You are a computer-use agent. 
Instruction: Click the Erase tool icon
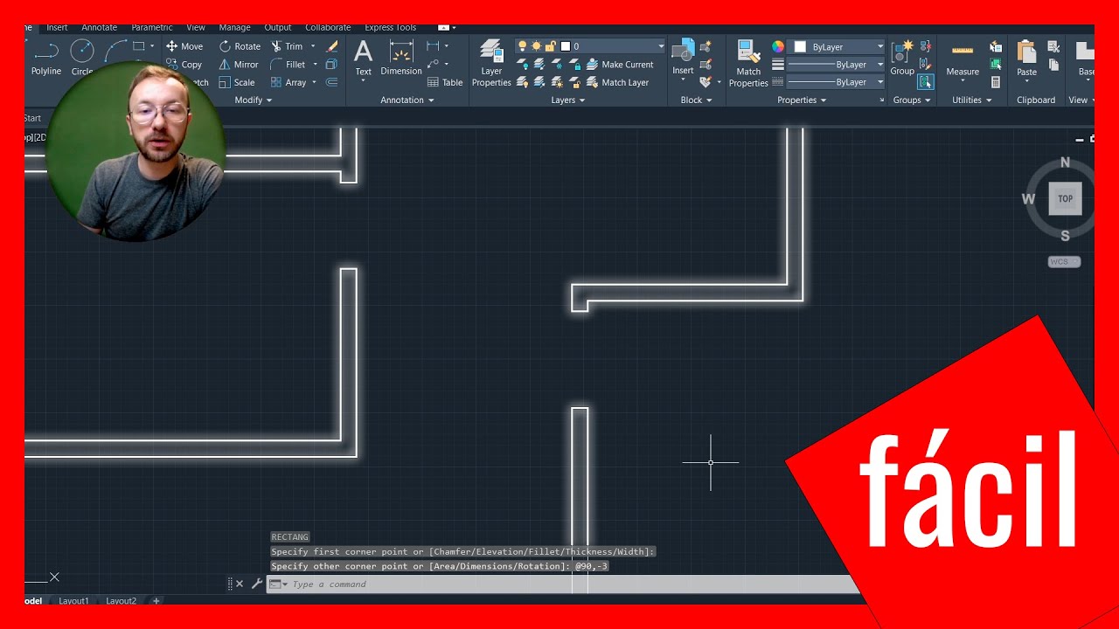click(x=332, y=46)
